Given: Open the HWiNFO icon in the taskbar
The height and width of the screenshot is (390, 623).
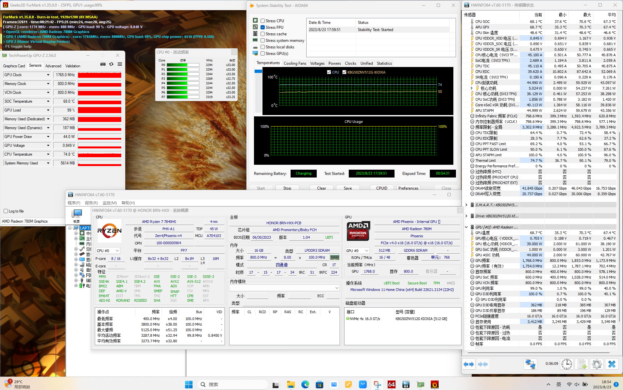Looking at the screenshot, I should [406, 384].
